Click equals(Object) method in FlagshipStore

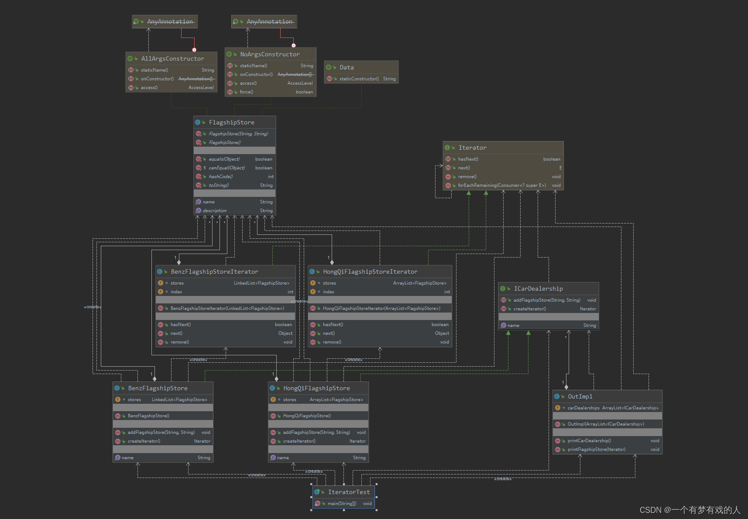(x=234, y=159)
